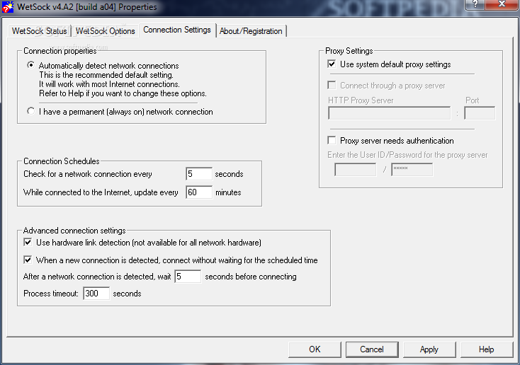Viewport: 520px width, 365px height.
Task: Click the OK button
Action: (315, 349)
